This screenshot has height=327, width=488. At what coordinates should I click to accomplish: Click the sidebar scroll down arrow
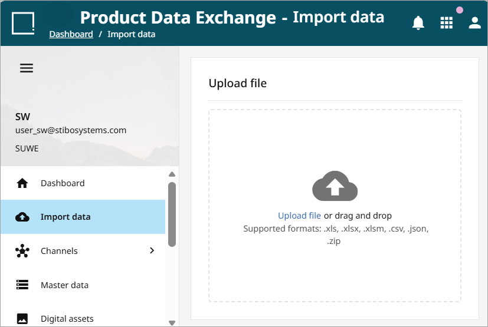172,323
